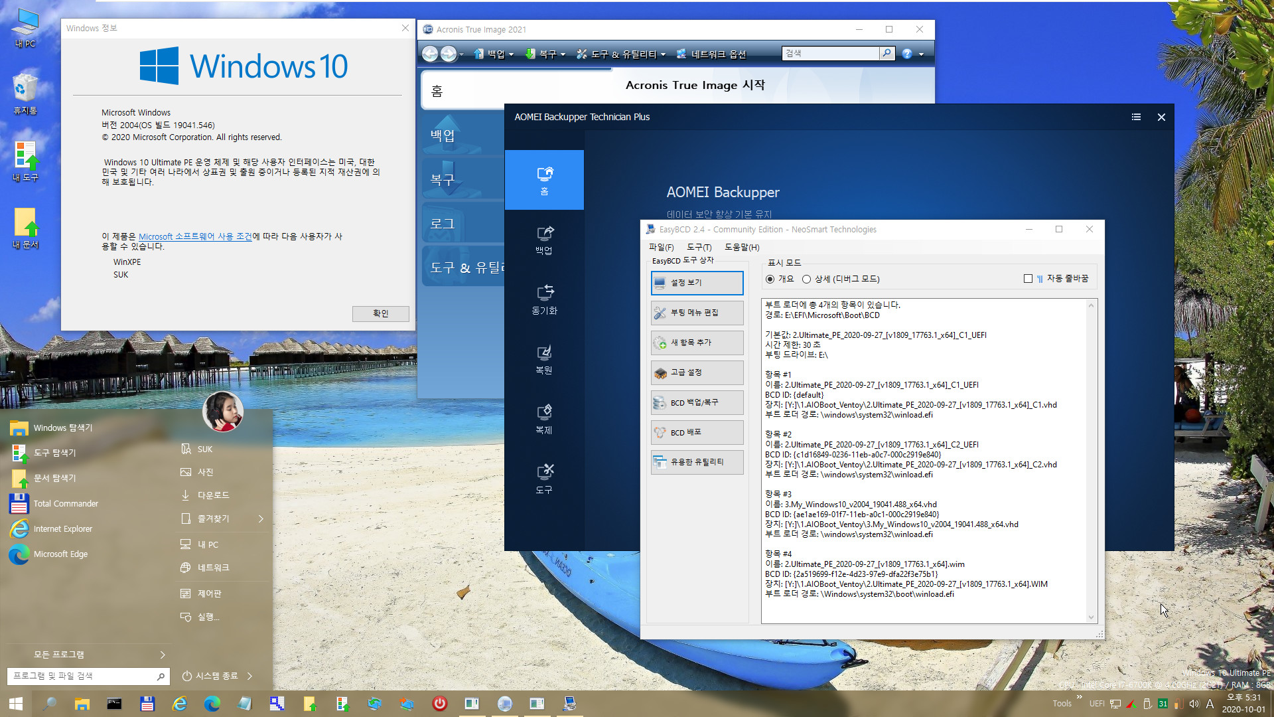
Task: Open AOMEI Backupper 도구 sidebar icon
Action: click(544, 479)
